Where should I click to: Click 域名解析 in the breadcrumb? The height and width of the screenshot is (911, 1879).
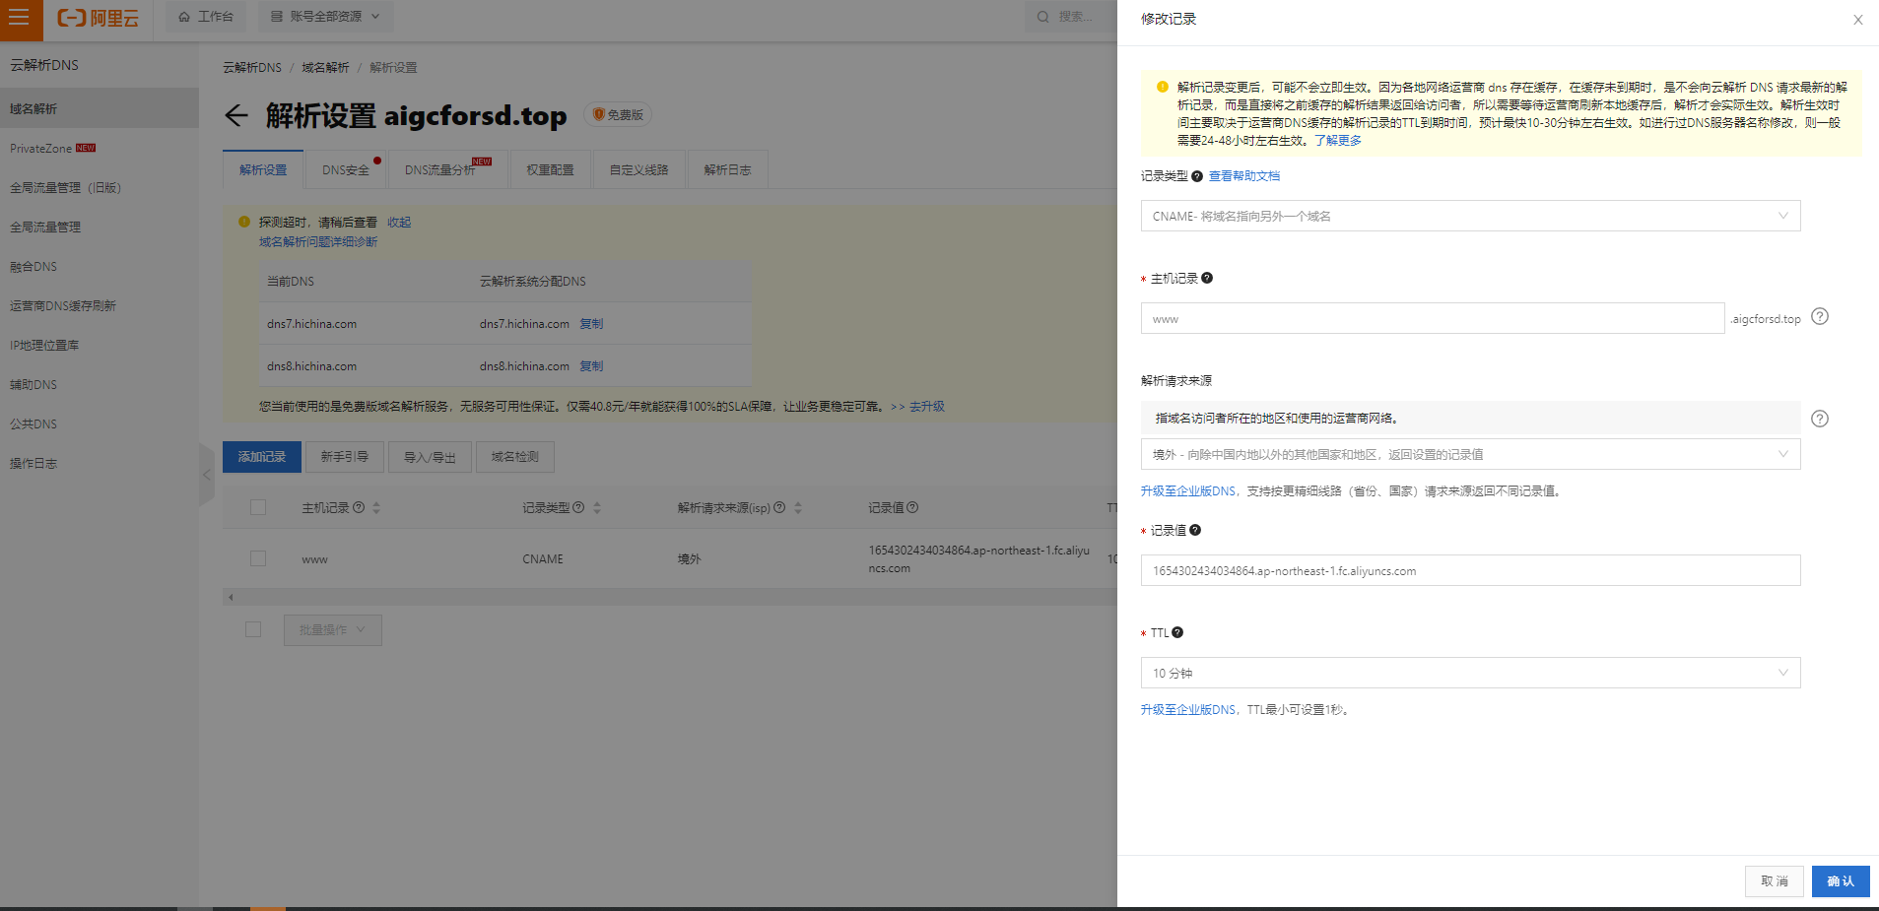325,68
